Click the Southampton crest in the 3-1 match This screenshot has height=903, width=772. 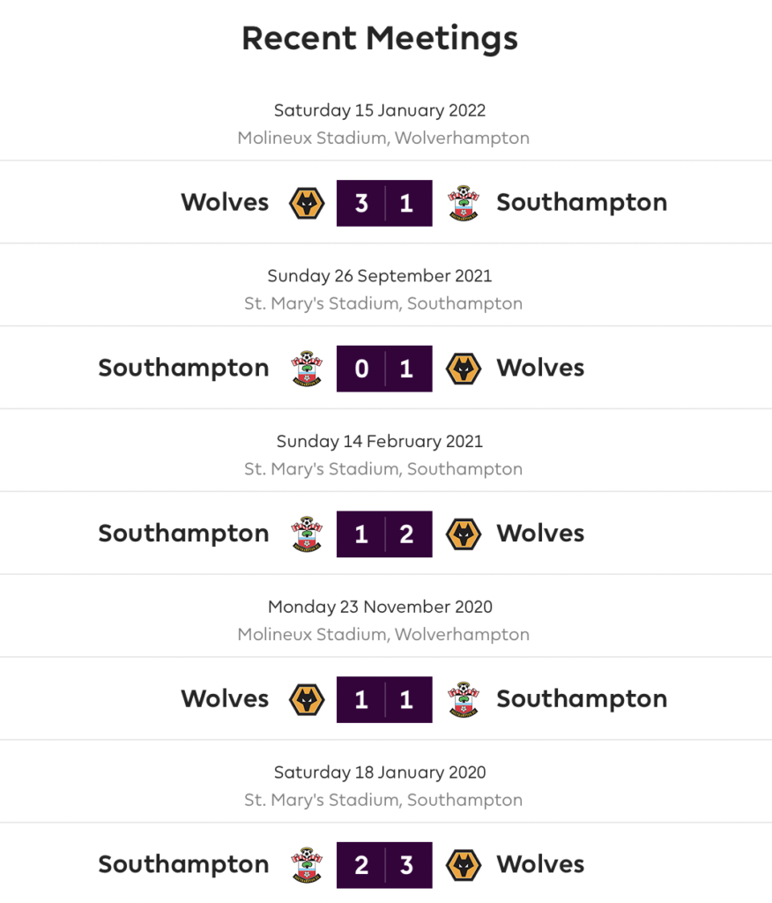click(x=464, y=204)
